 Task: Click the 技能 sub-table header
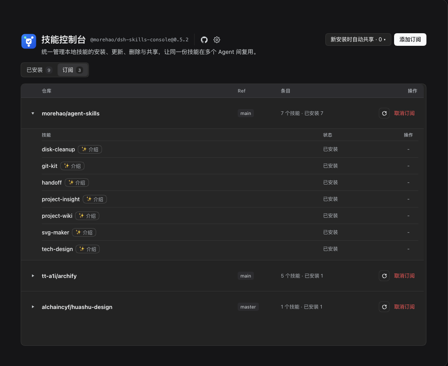point(46,135)
